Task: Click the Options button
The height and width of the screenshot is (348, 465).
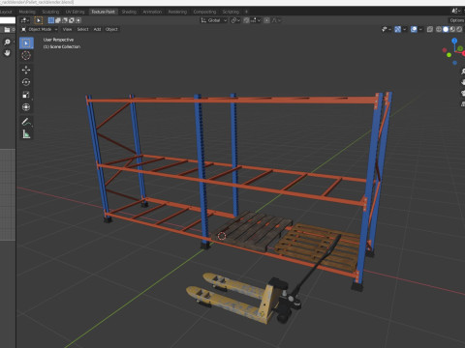Action: point(456,20)
